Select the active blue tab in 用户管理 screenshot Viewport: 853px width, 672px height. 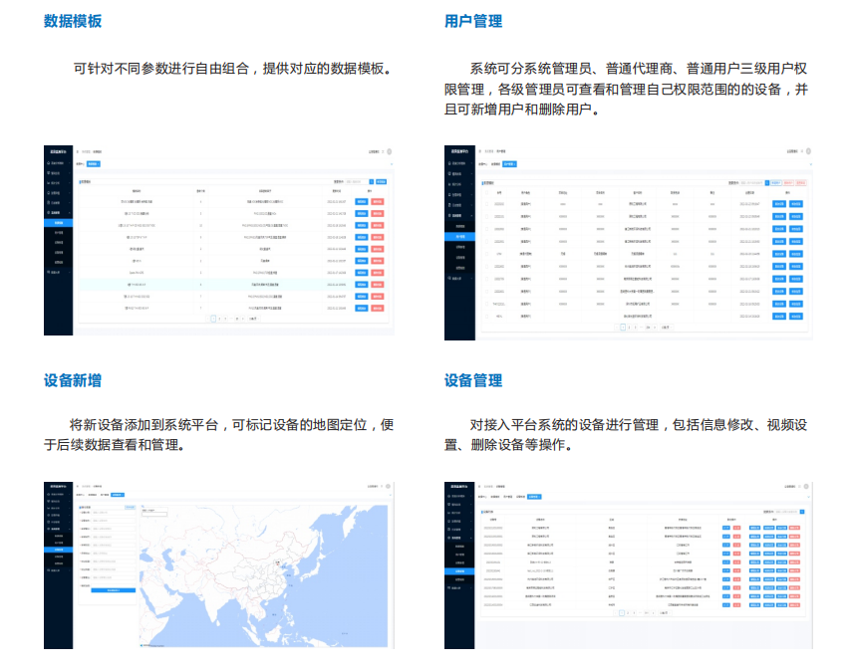[510, 163]
